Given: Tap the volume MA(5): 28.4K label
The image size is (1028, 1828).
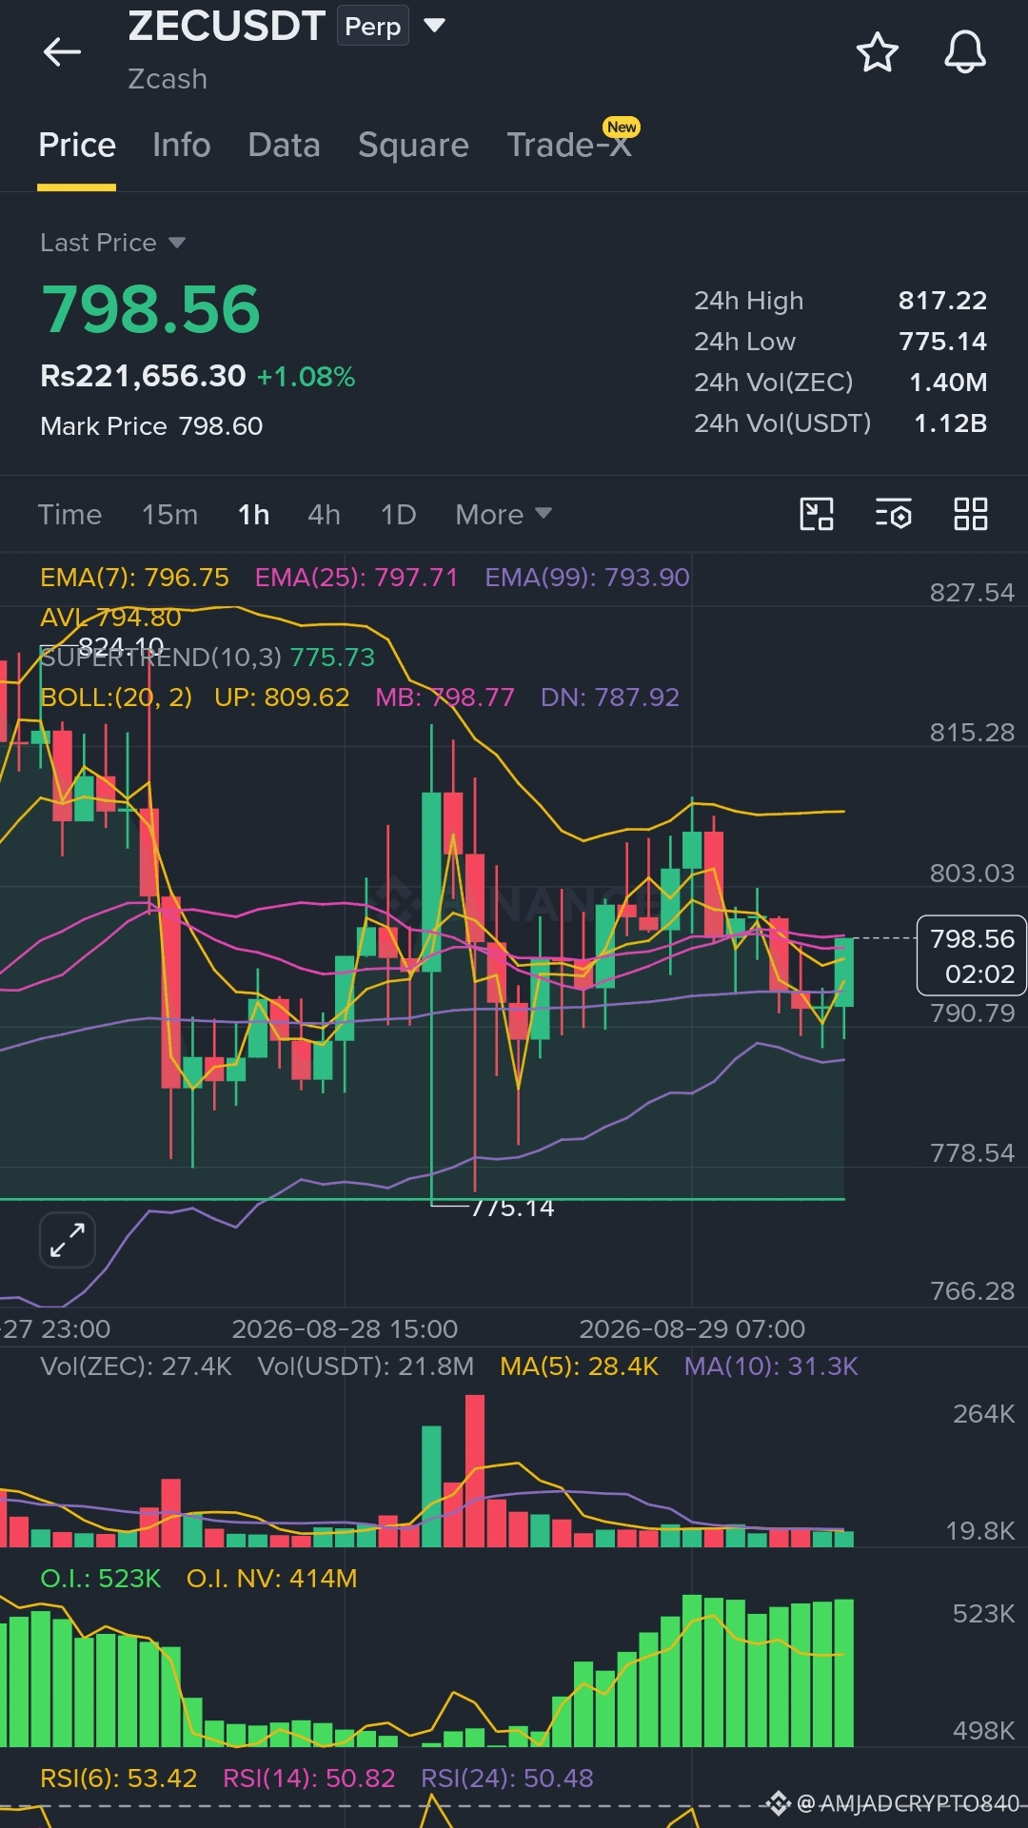Looking at the screenshot, I should (579, 1366).
